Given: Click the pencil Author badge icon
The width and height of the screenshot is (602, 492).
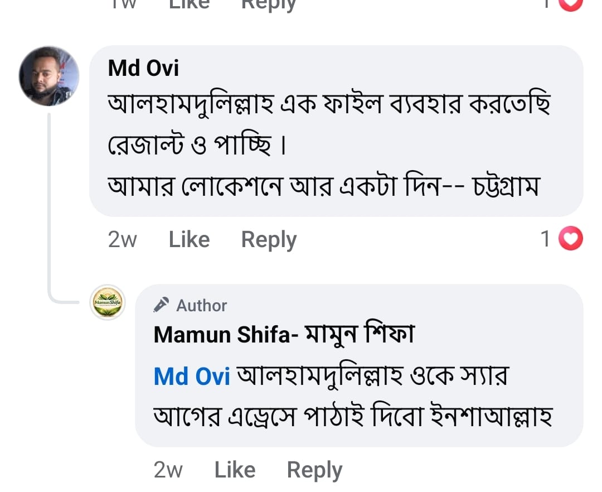Looking at the screenshot, I should coord(162,305).
